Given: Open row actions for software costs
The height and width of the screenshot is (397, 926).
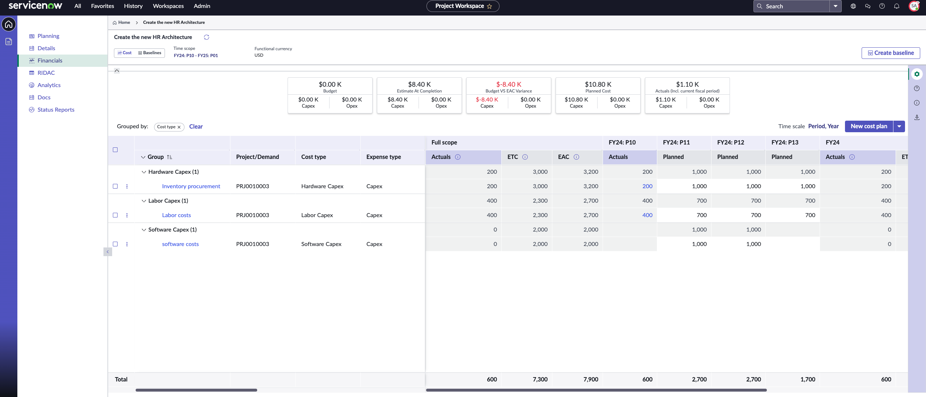Looking at the screenshot, I should 127,244.
